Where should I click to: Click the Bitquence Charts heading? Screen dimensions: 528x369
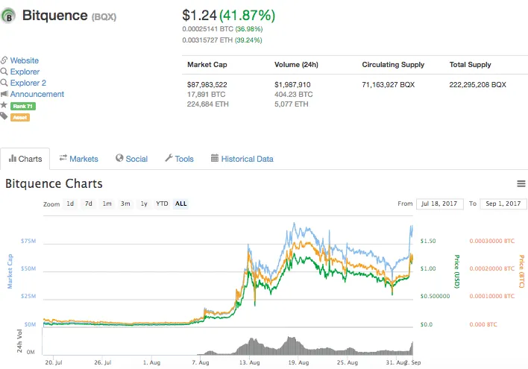point(54,184)
